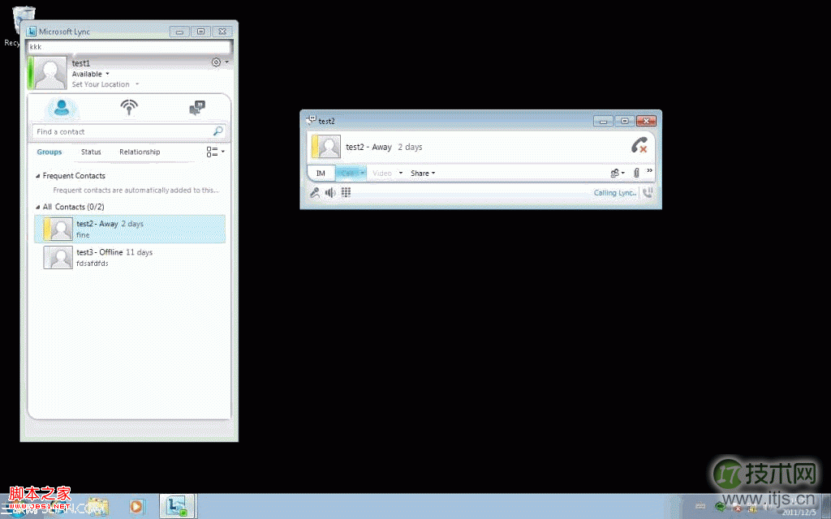The height and width of the screenshot is (519, 831).
Task: Click the search magnifier in Find a contact
Action: [218, 131]
